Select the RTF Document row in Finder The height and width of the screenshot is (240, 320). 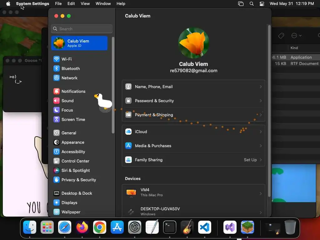click(x=296, y=64)
